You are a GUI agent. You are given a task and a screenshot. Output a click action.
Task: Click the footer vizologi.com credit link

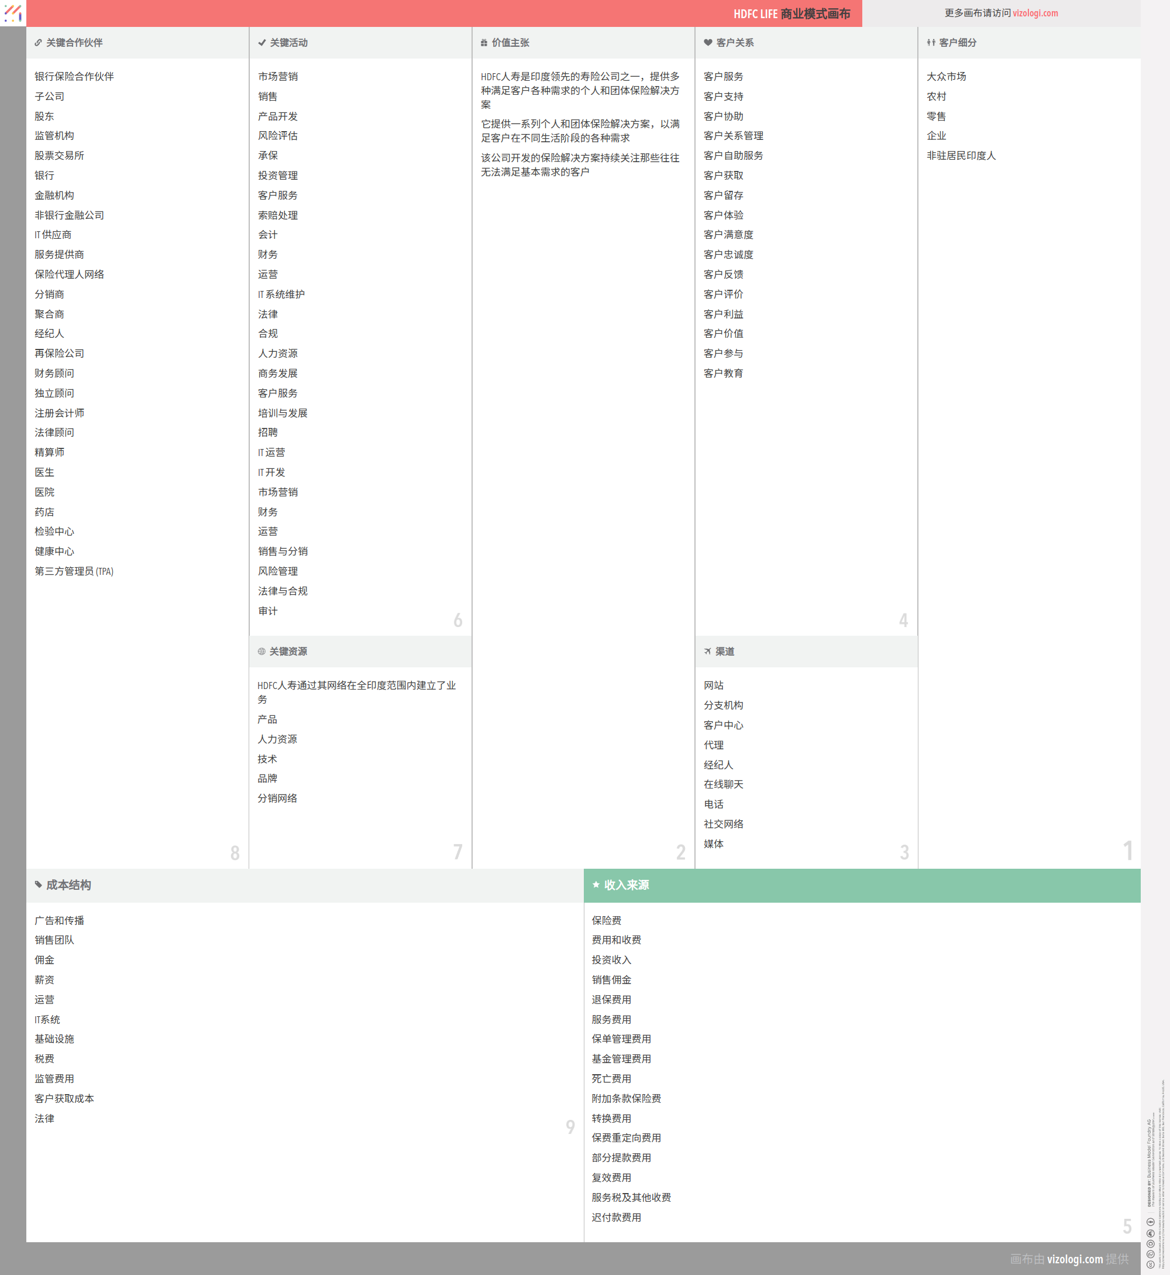click(1075, 1259)
